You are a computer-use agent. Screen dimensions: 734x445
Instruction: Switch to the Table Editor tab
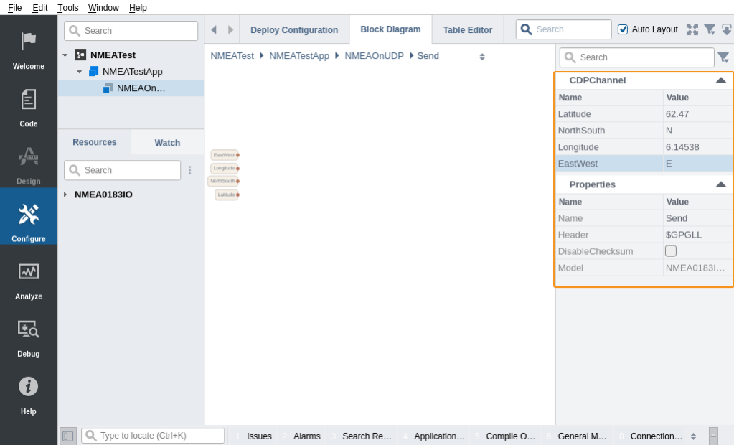point(467,30)
